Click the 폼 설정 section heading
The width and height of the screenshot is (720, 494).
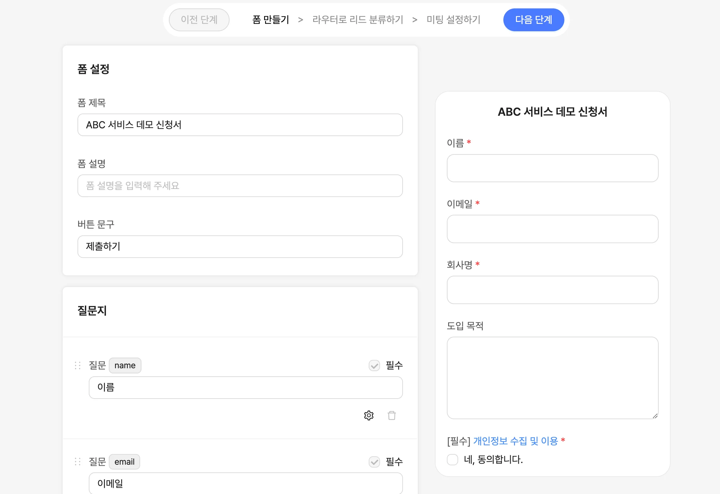coord(93,69)
